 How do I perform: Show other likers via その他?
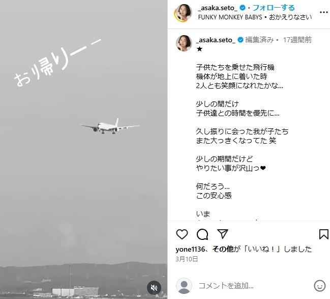click(223, 249)
